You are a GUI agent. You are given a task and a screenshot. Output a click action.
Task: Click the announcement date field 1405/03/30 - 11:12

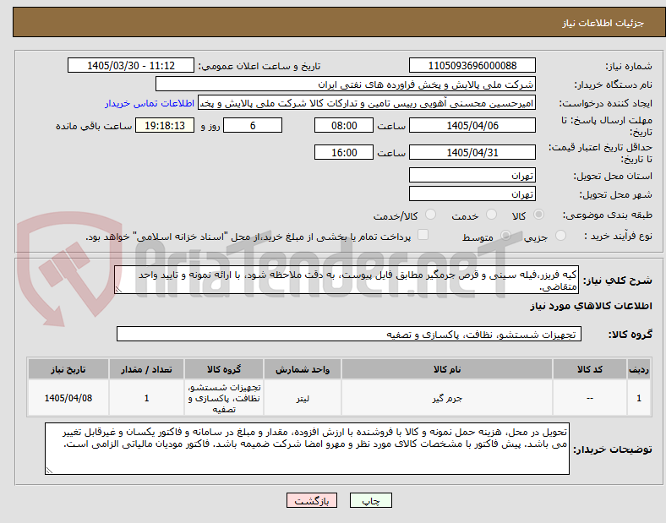(131, 65)
